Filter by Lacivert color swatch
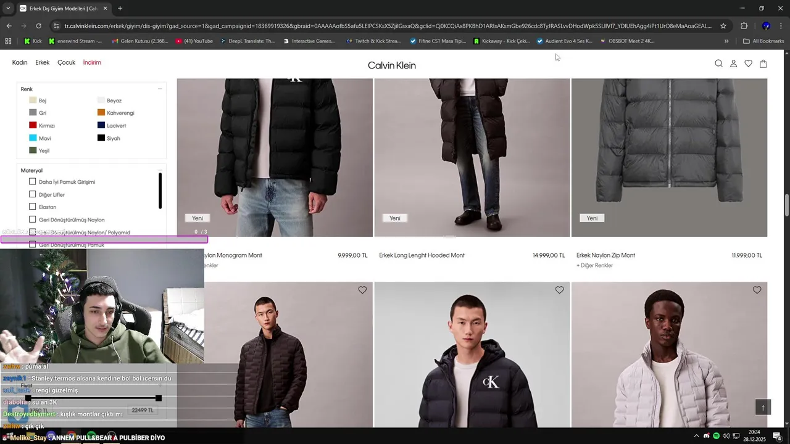 pos(101,125)
